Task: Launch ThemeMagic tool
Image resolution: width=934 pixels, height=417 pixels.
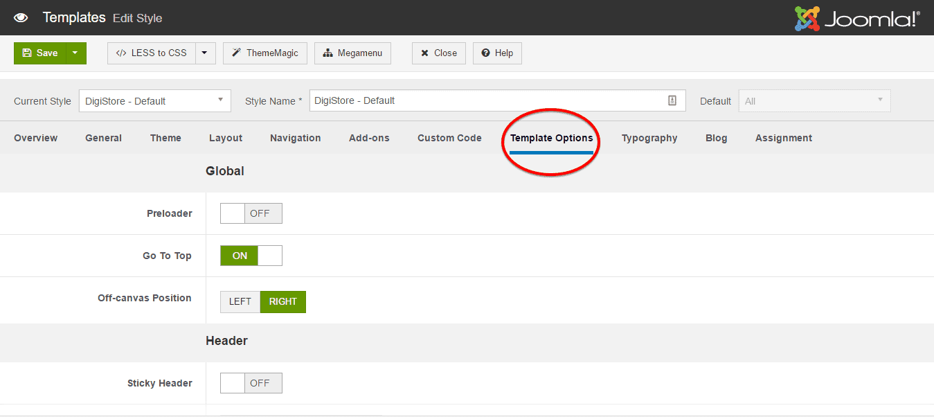Action: pyautogui.click(x=265, y=53)
